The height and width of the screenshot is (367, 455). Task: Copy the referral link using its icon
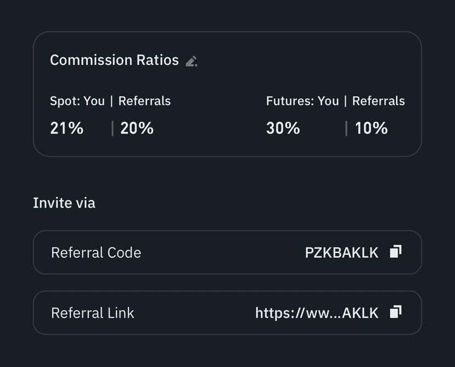point(396,312)
